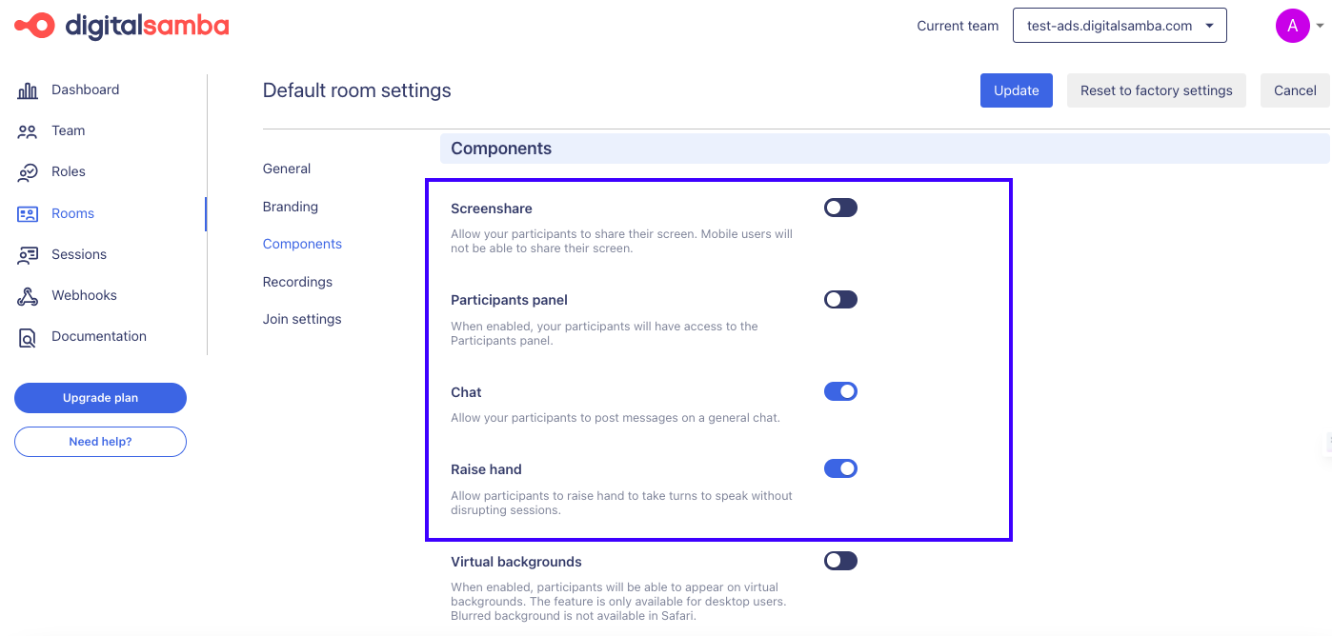Disable the Chat toggle
The width and height of the screenshot is (1332, 636).
pos(840,391)
